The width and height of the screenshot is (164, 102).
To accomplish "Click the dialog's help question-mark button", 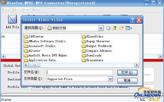I will 132,20.
